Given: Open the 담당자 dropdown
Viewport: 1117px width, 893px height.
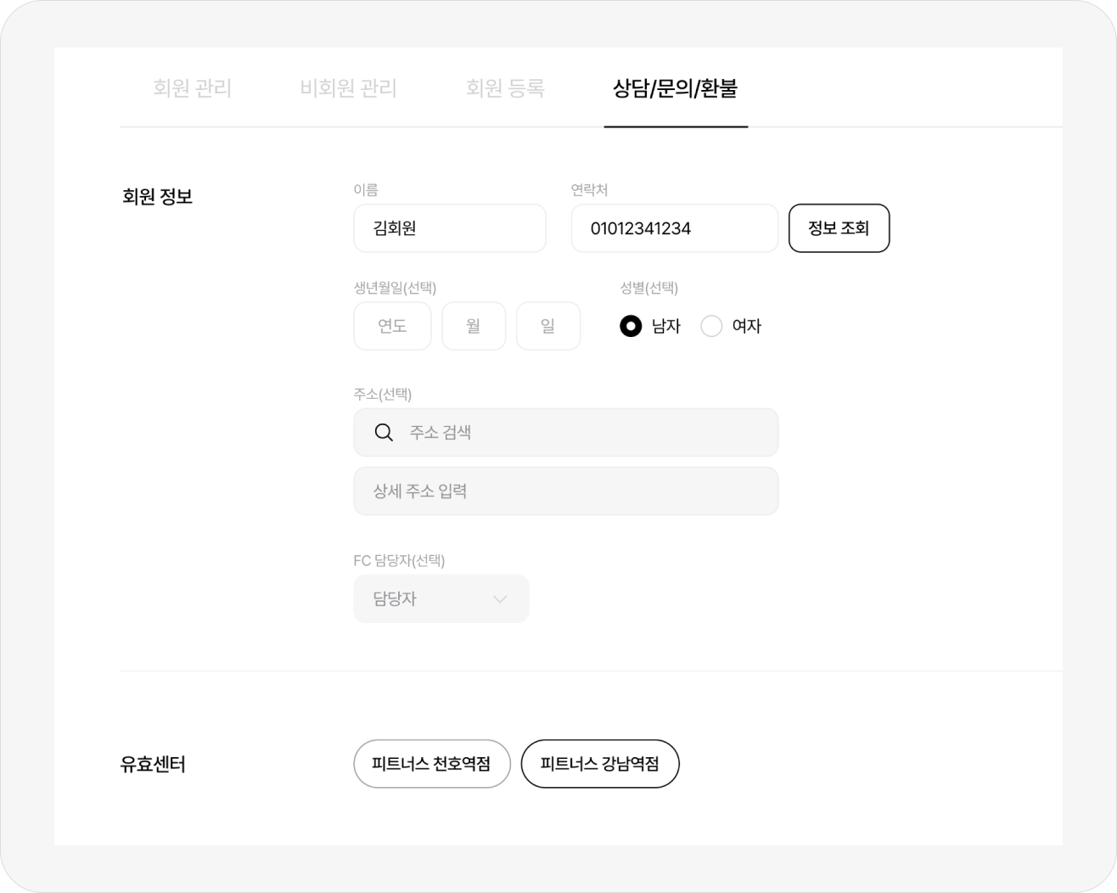Looking at the screenshot, I should pyautogui.click(x=441, y=599).
